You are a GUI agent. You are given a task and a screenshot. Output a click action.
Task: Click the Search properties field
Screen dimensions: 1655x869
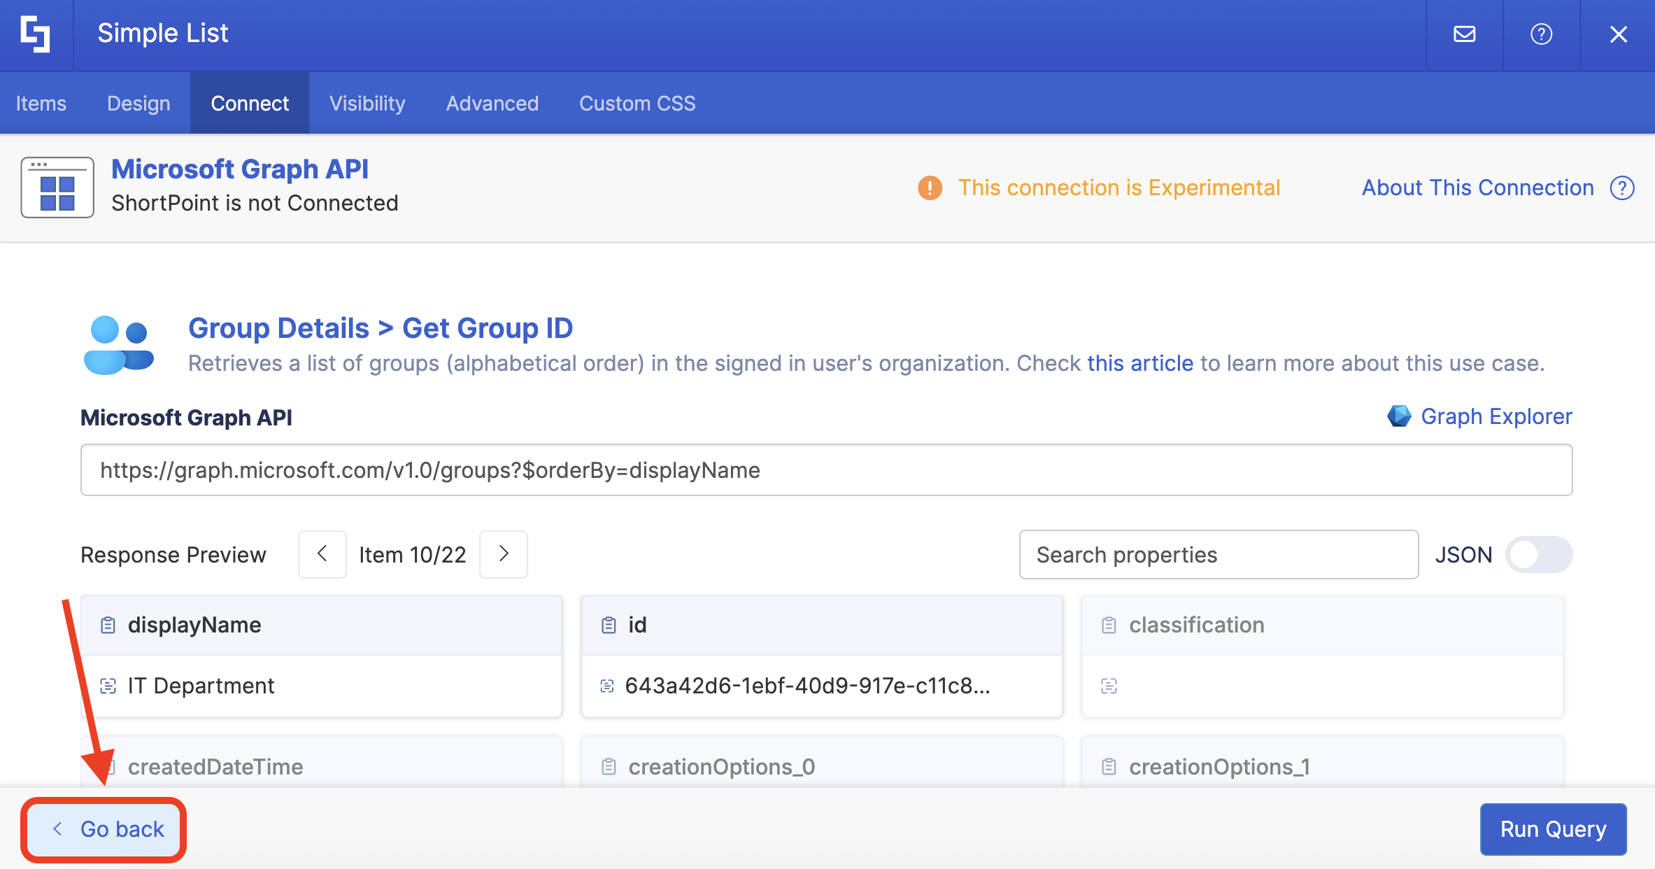pyautogui.click(x=1218, y=555)
